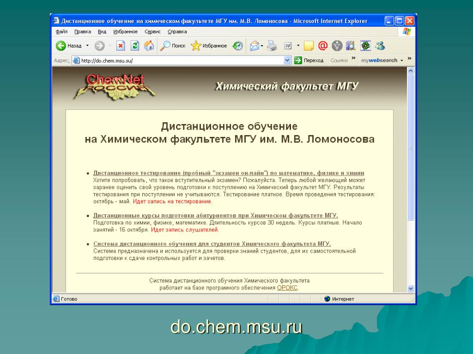This screenshot has height=354, width=473.
Task: Click the green Назад back arrow icon
Action: click(x=61, y=46)
